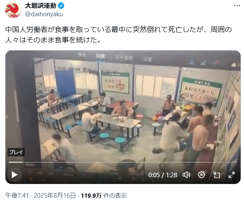The width and height of the screenshot is (244, 206).
Task: Play the embedded video
Action: (x=14, y=175)
